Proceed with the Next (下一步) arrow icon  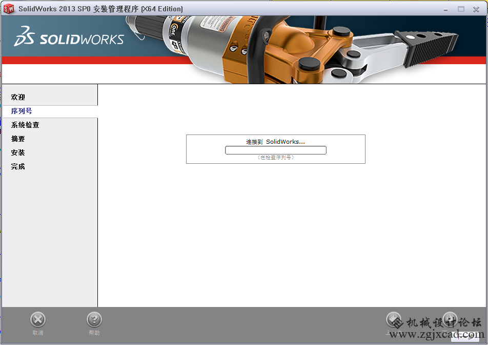pos(450,319)
